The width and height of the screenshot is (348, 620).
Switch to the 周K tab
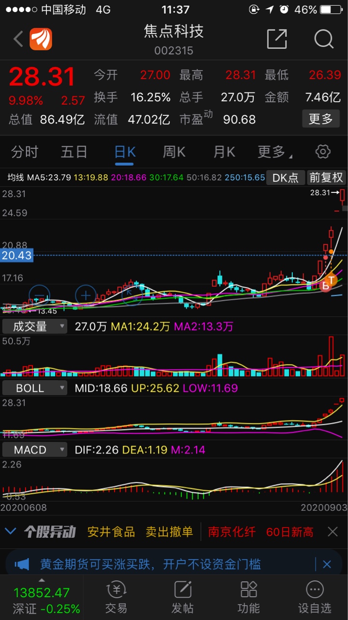click(x=174, y=152)
